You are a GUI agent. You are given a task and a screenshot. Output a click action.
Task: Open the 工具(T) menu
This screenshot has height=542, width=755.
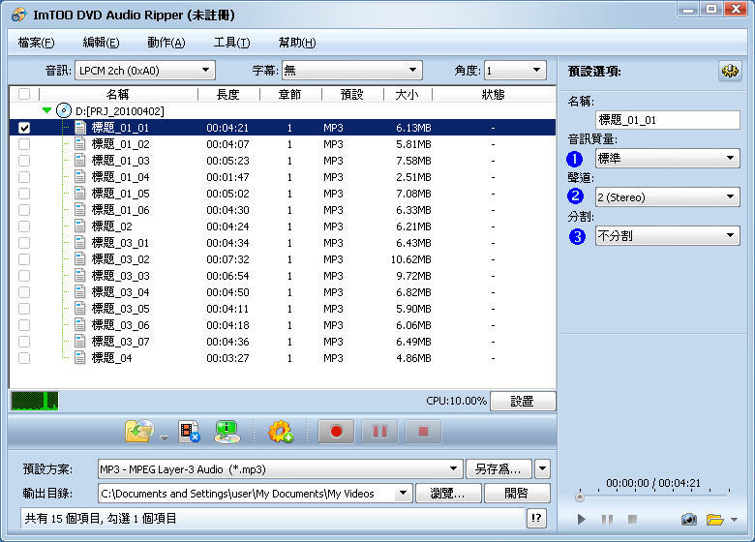click(231, 43)
